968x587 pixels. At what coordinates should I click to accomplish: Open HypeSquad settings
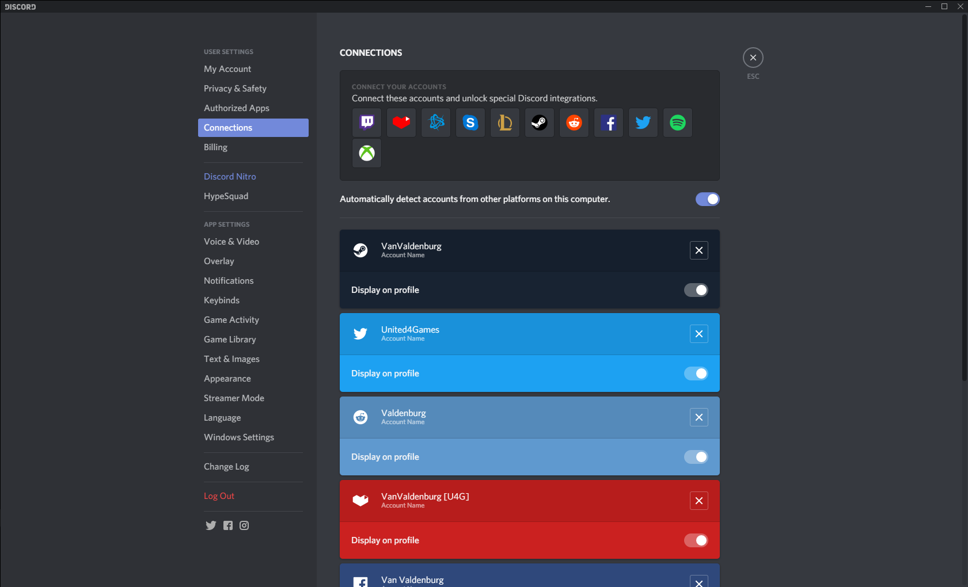click(253, 196)
